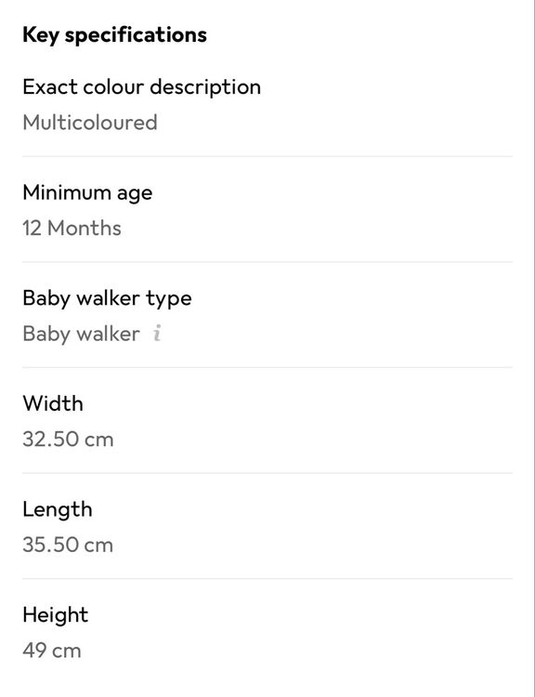Screen dimensions: 535x697
Task: Select the 35.50 cm length value
Action: (x=68, y=545)
